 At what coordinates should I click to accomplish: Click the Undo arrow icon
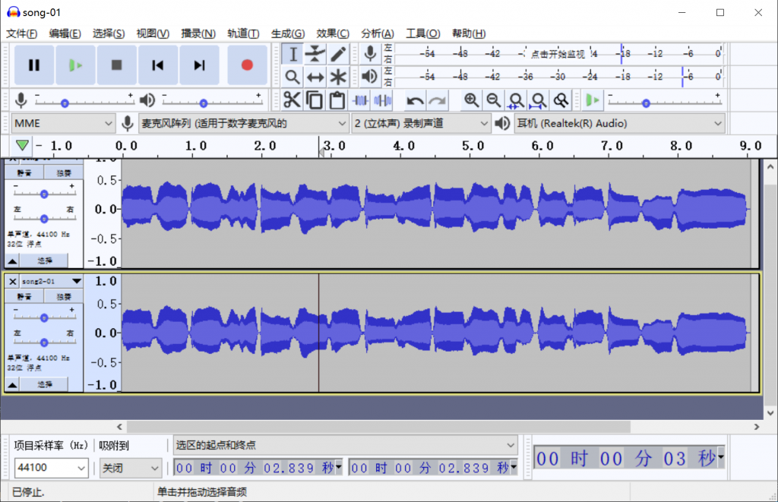(x=415, y=100)
